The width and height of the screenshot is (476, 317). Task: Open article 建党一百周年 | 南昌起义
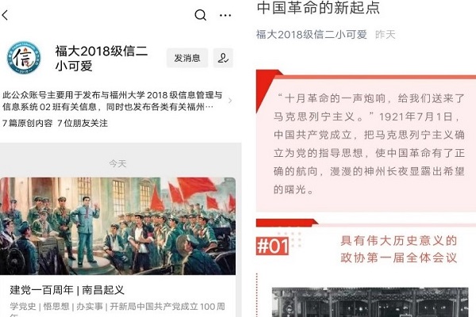point(67,290)
